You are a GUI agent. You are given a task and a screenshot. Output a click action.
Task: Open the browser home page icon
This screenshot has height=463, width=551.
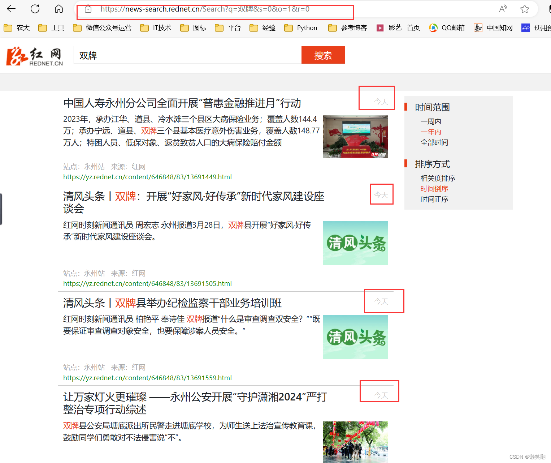tap(59, 9)
